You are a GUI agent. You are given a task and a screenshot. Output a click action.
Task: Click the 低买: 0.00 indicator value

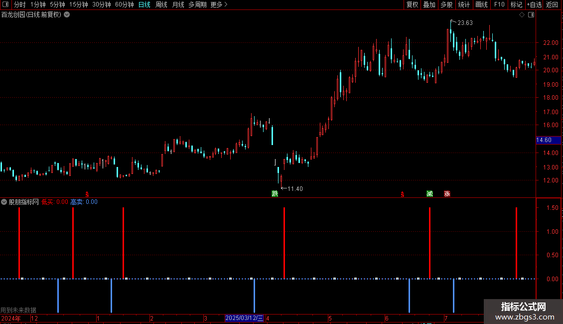(55, 202)
